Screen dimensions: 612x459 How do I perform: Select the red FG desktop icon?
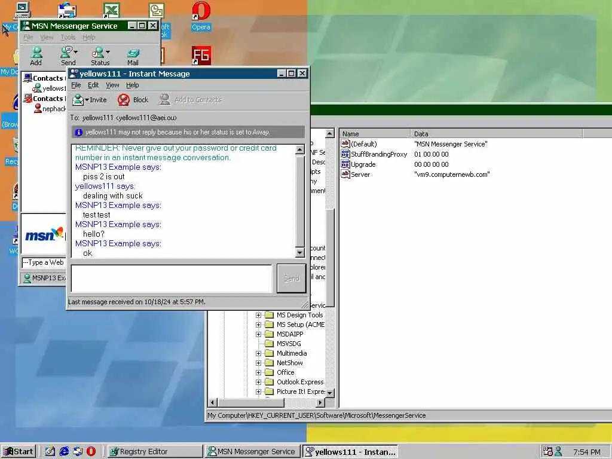point(201,56)
